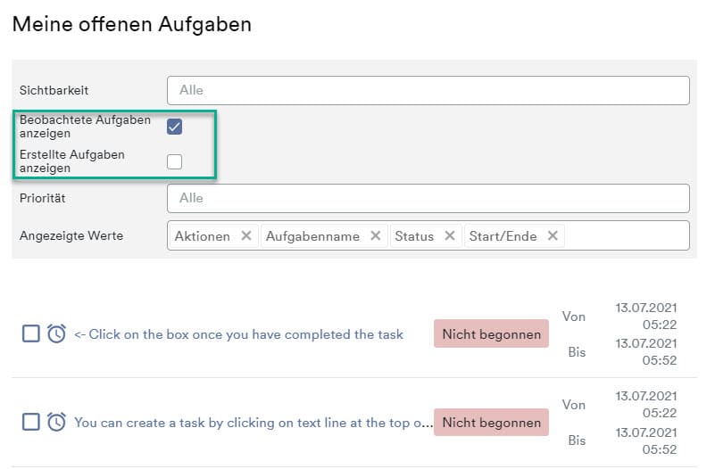Click the 'Priorität' label

(x=43, y=198)
